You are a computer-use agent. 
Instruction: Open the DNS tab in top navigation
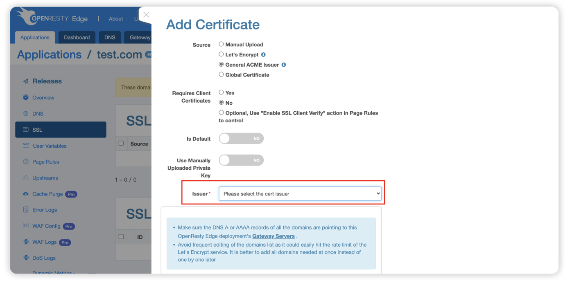pyautogui.click(x=110, y=37)
